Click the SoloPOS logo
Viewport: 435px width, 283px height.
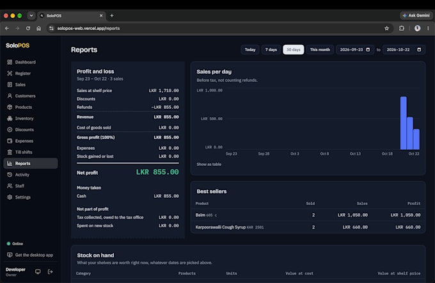point(17,45)
